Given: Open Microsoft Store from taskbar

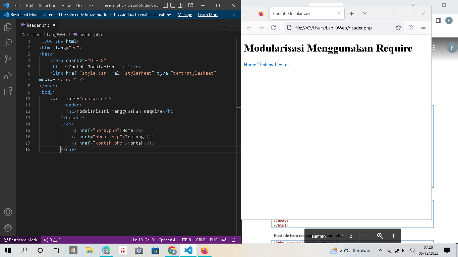Looking at the screenshot, I should [155, 250].
